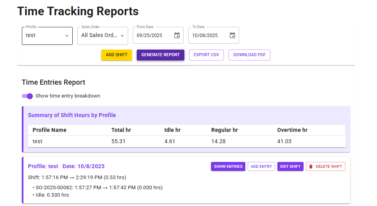Click trash icon on Delete Shift button
Screen dimensions: 377x206
coord(311,167)
